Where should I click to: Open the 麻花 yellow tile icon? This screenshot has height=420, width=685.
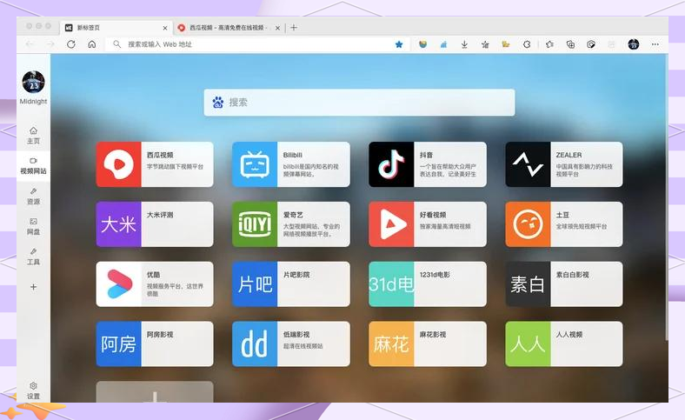[391, 344]
